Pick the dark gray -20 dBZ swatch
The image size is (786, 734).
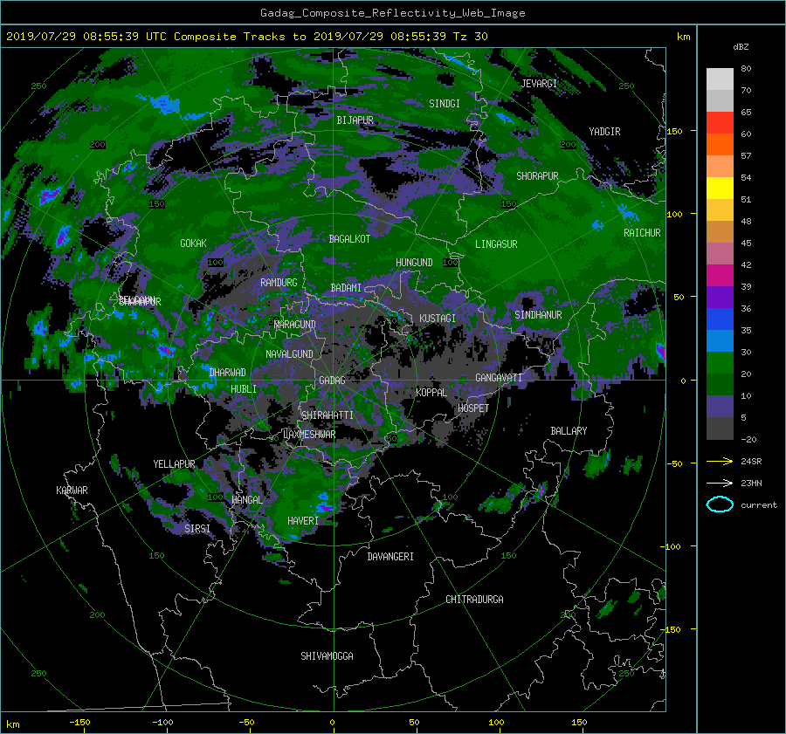coord(720,429)
